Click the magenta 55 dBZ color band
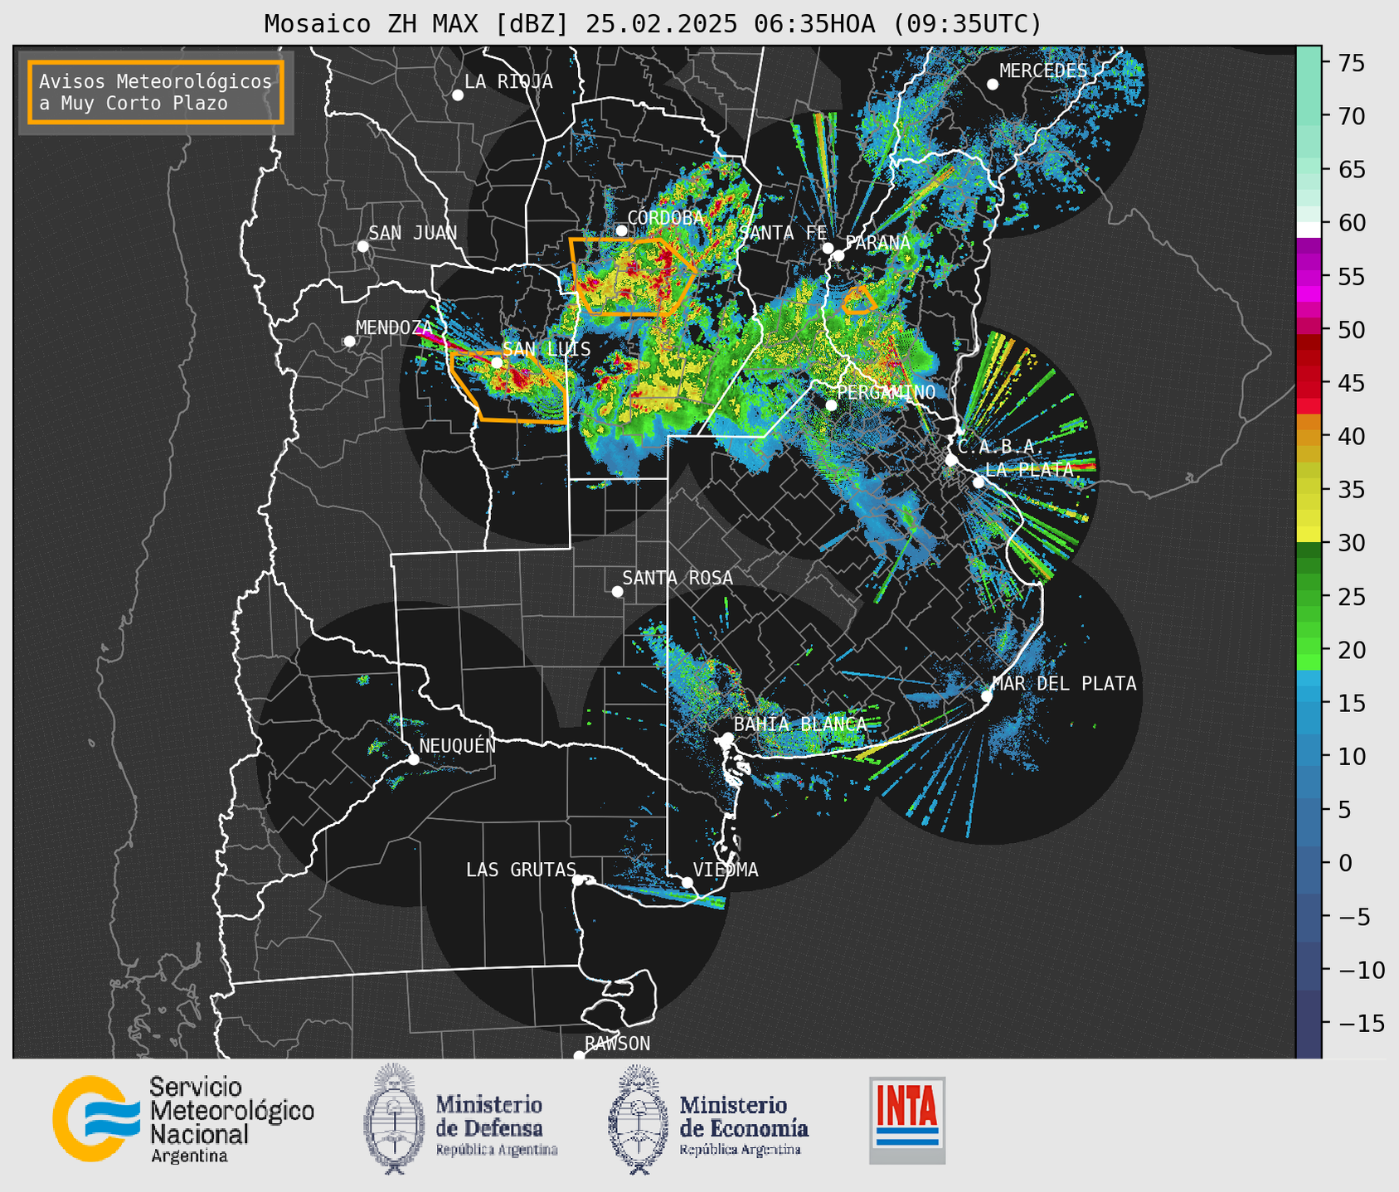The width and height of the screenshot is (1399, 1192). [1309, 276]
